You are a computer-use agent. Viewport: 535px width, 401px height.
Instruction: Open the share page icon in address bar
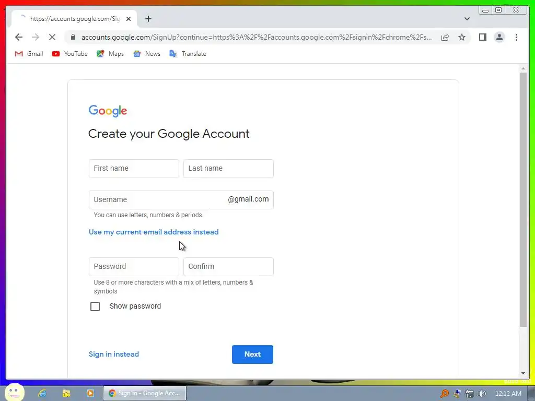[445, 37]
